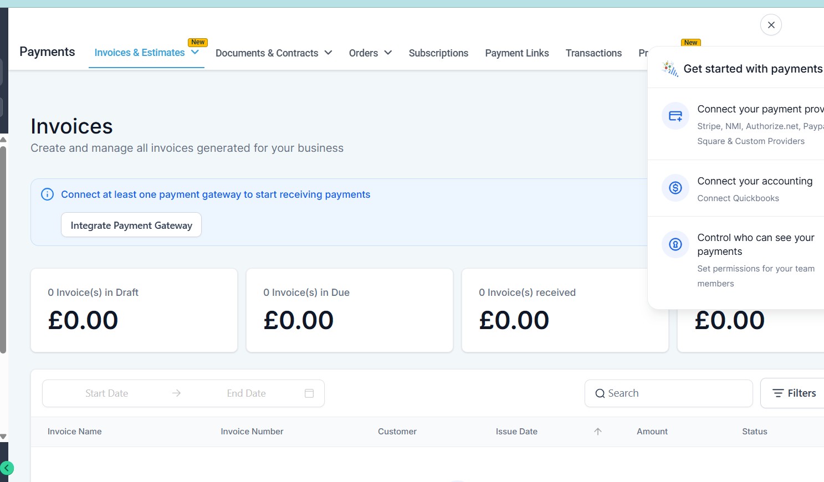Dismiss the Get started with payments panel

[x=771, y=24]
